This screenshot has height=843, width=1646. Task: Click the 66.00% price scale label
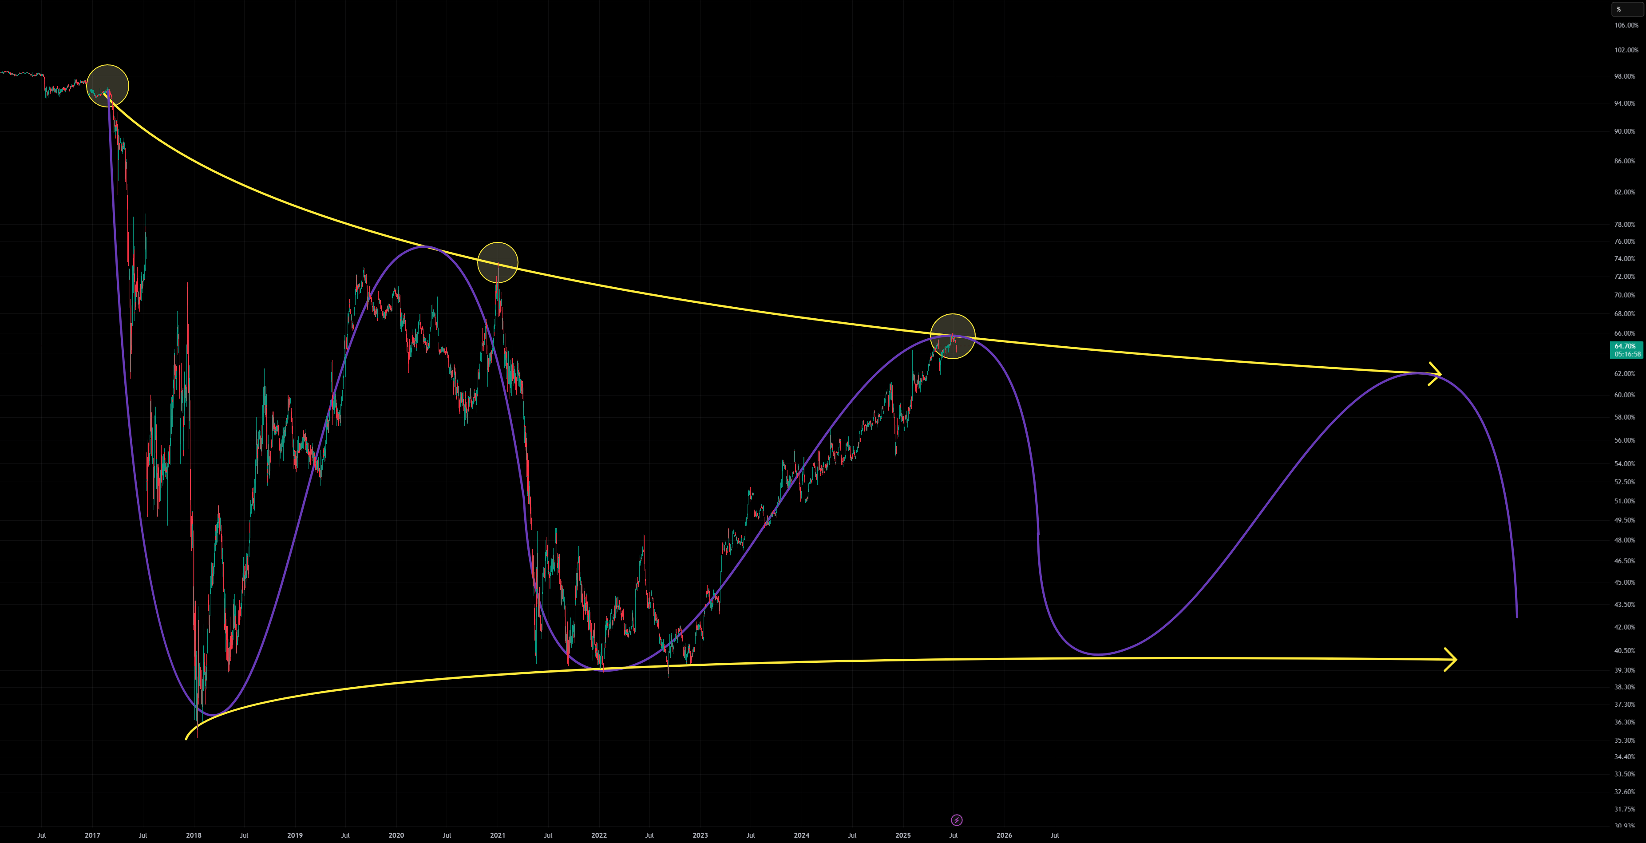point(1624,334)
